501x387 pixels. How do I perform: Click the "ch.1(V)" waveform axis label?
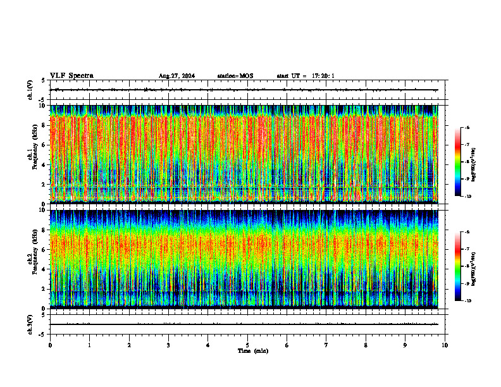click(x=30, y=90)
